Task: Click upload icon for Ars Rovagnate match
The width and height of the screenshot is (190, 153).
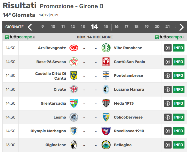Action: pyautogui.click(x=168, y=48)
